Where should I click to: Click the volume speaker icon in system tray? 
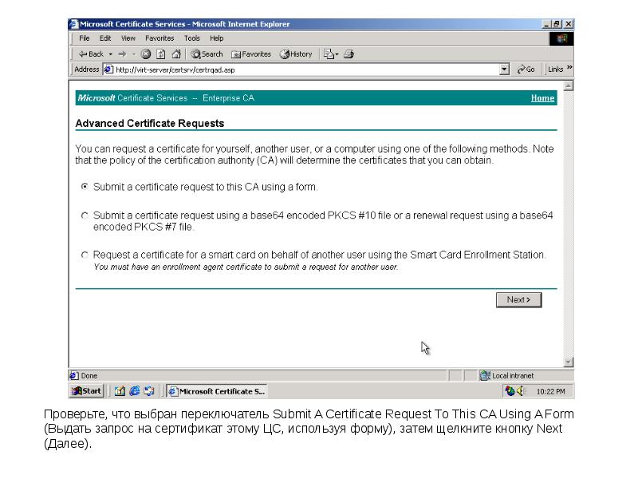point(521,391)
